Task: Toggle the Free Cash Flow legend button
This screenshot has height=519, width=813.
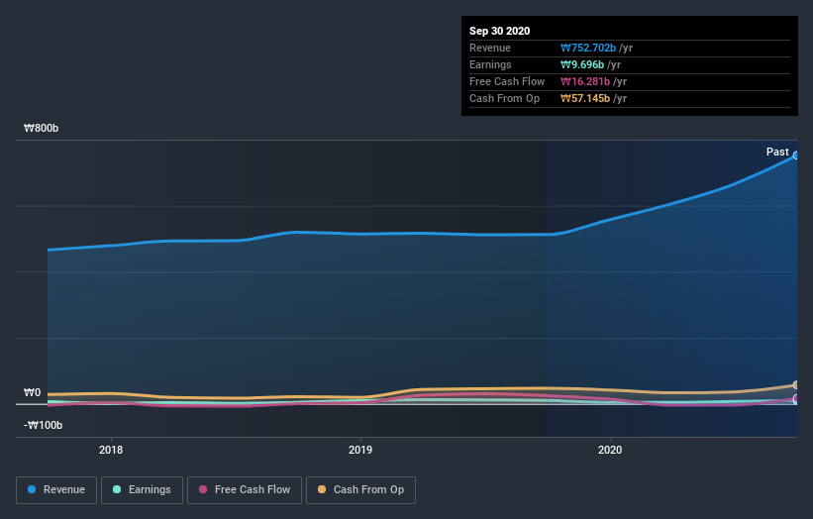Action: [x=245, y=490]
